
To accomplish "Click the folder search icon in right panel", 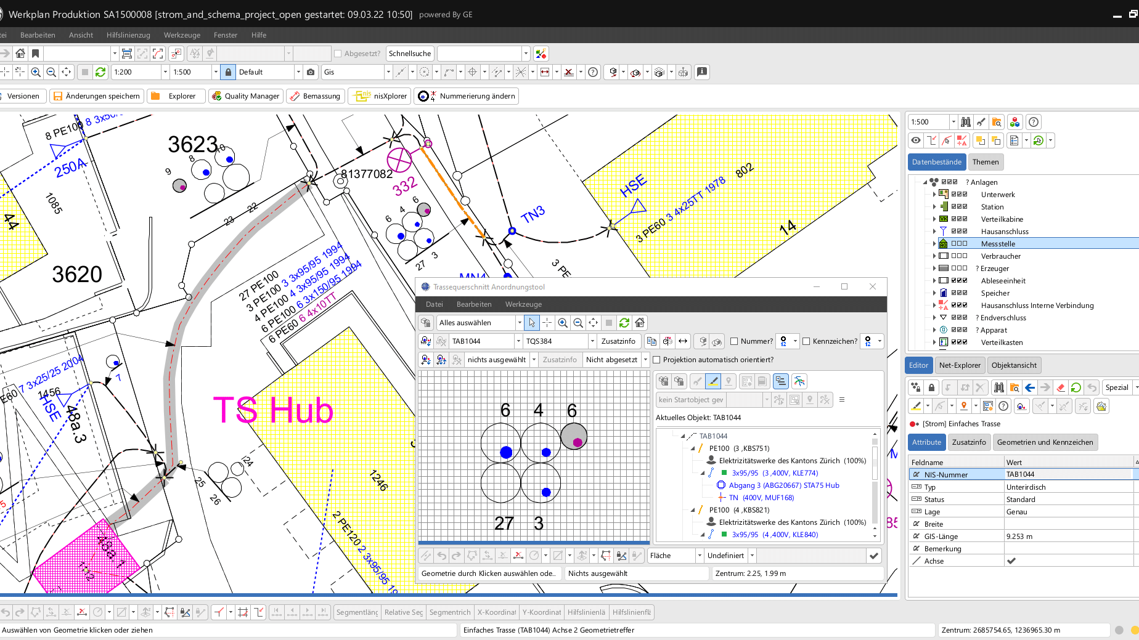I will coord(997,122).
